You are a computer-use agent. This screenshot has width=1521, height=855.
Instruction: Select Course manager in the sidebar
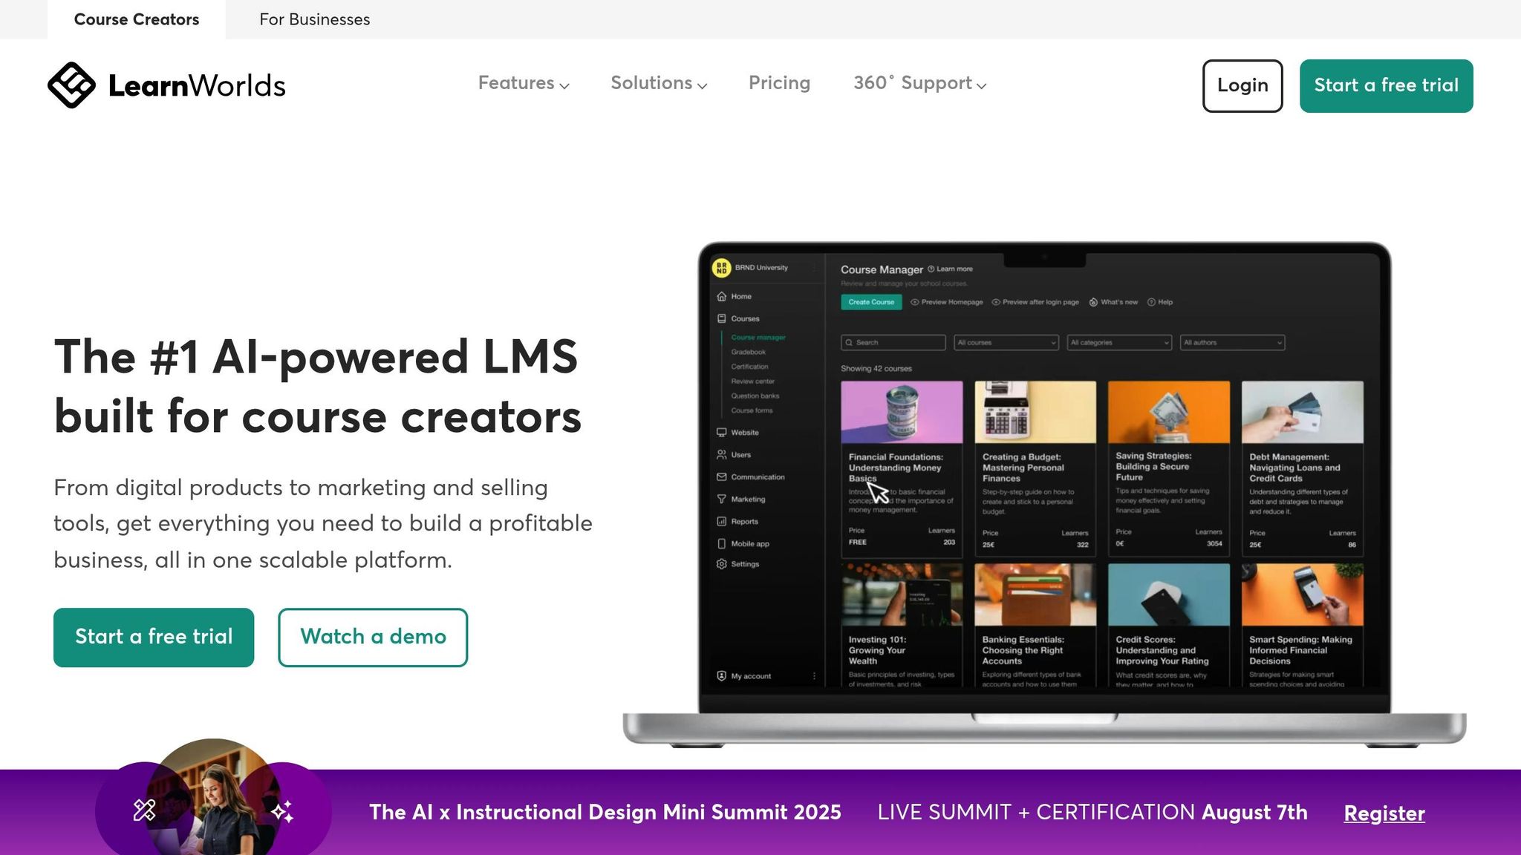tap(758, 337)
